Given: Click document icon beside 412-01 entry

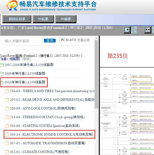Looking at the screenshot, I should [7, 152].
